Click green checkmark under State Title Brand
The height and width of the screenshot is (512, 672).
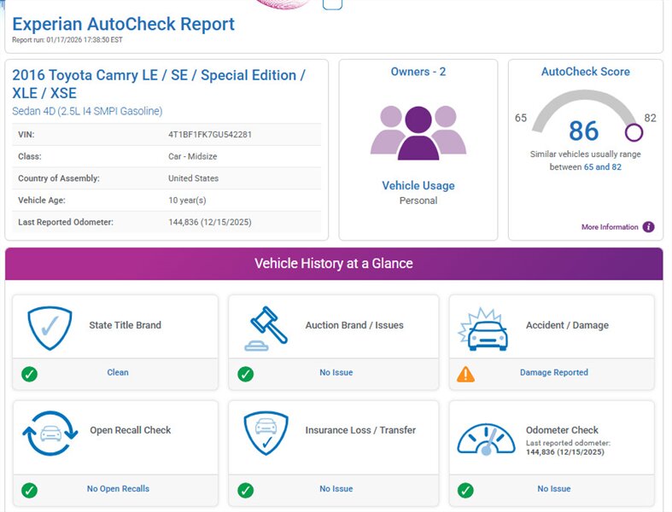click(30, 374)
